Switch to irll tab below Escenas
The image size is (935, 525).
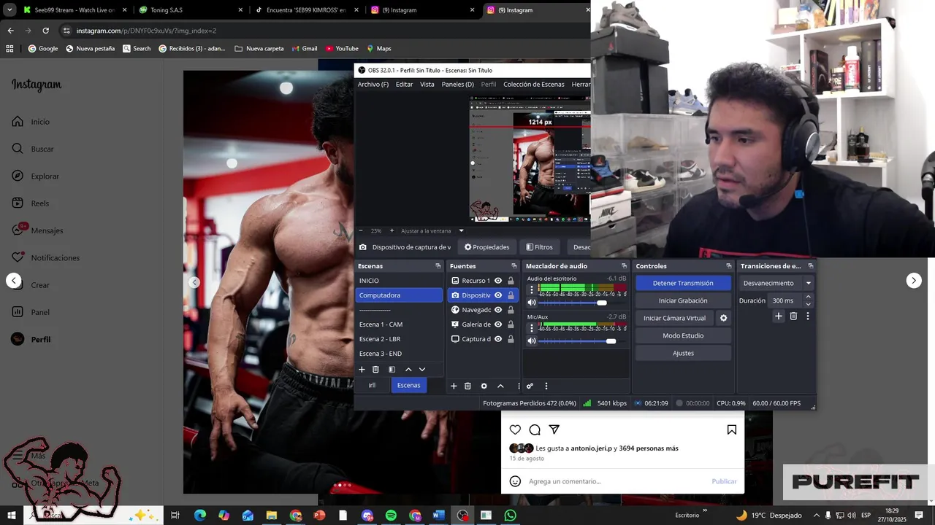point(372,385)
